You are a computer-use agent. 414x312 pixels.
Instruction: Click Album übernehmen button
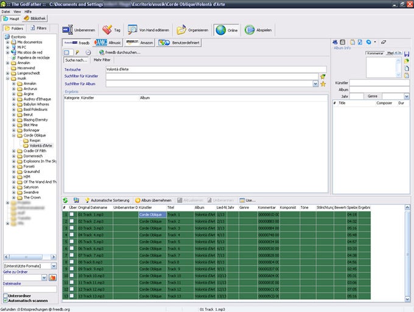[153, 200]
